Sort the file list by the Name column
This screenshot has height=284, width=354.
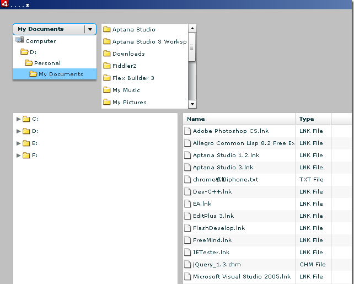239,119
